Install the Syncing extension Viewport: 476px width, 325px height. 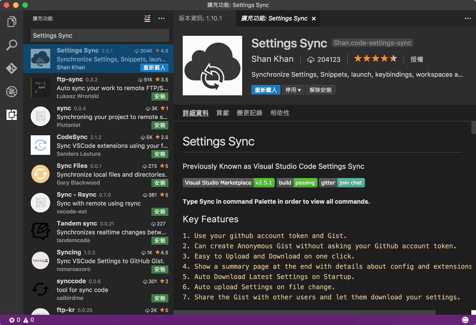[160, 269]
